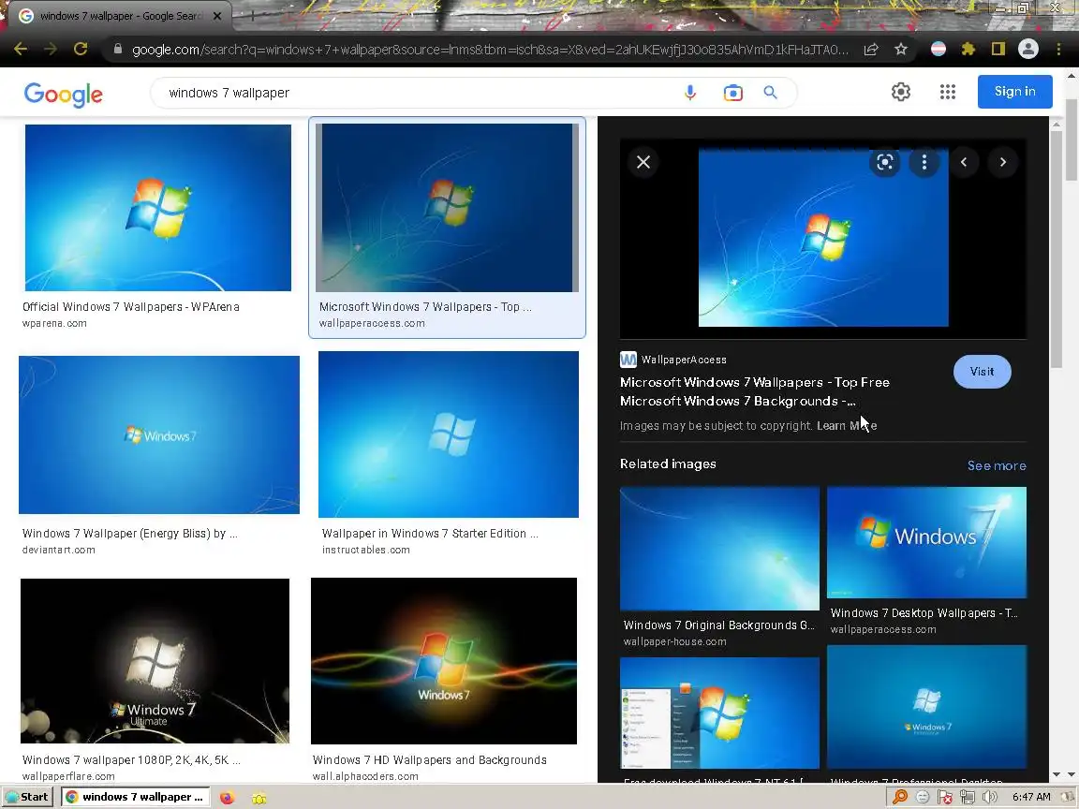
Task: Show previous image in preview
Action: pyautogui.click(x=964, y=162)
